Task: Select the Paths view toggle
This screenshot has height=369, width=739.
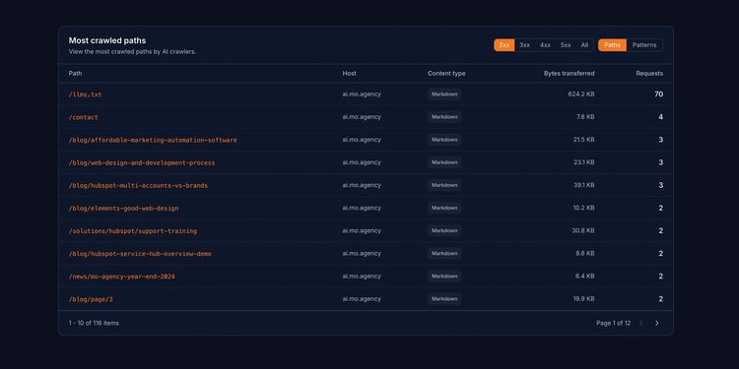Action: (612, 45)
